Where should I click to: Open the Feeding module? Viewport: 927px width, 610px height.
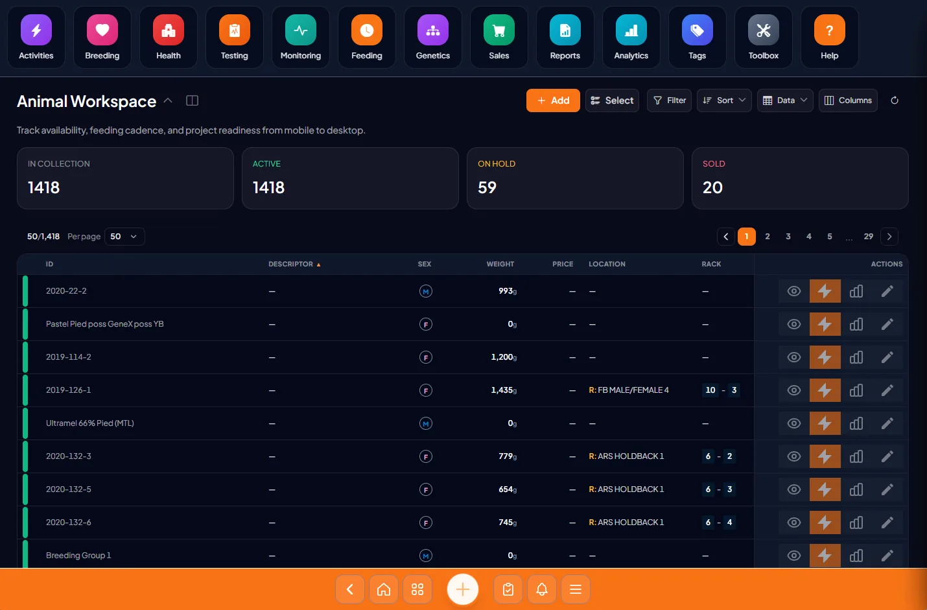click(x=367, y=38)
